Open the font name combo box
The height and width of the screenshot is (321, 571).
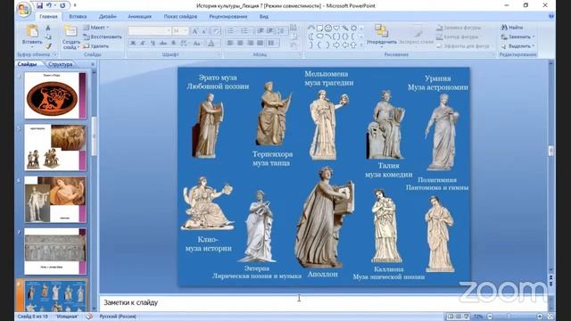tap(150, 31)
